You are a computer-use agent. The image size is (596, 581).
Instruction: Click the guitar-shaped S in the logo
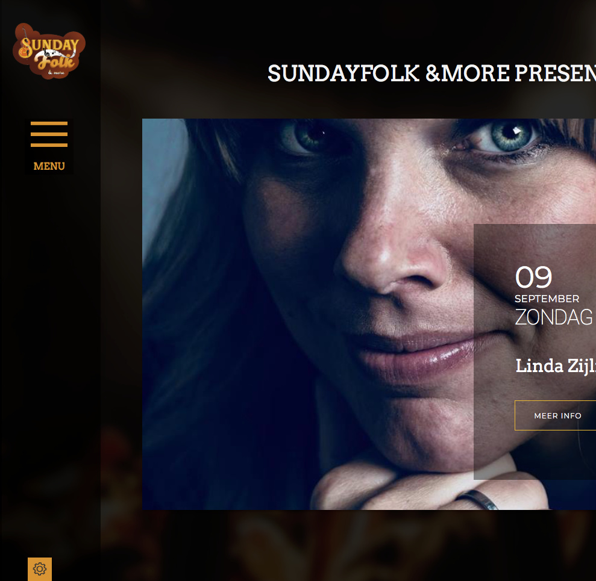25,48
